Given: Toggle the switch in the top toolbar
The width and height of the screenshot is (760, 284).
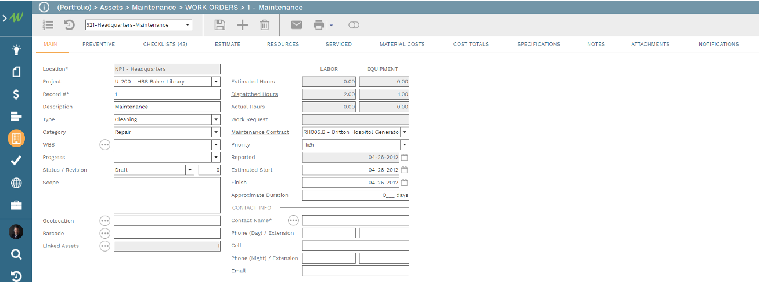Looking at the screenshot, I should click(354, 25).
